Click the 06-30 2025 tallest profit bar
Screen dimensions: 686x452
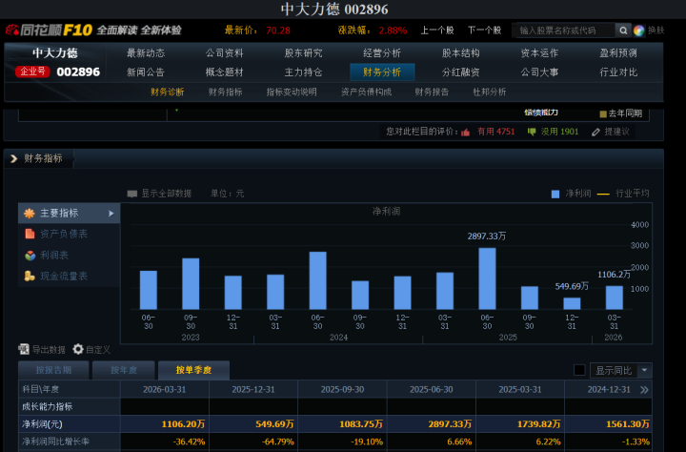[x=487, y=278]
